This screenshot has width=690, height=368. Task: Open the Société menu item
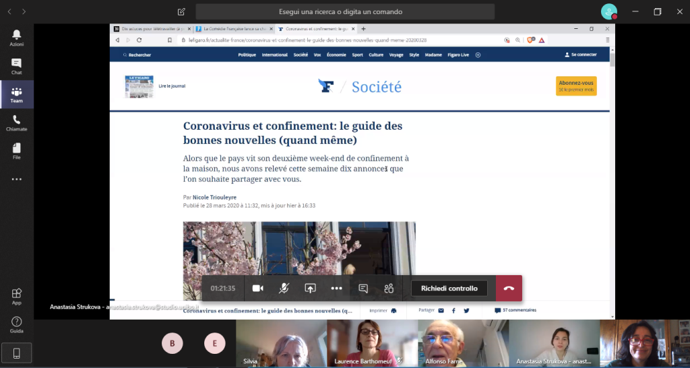tap(301, 55)
